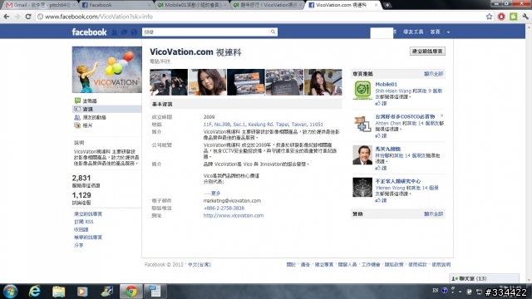Click the 1,129 talking-about count
This screenshot has height=299, width=532.
tap(81, 195)
